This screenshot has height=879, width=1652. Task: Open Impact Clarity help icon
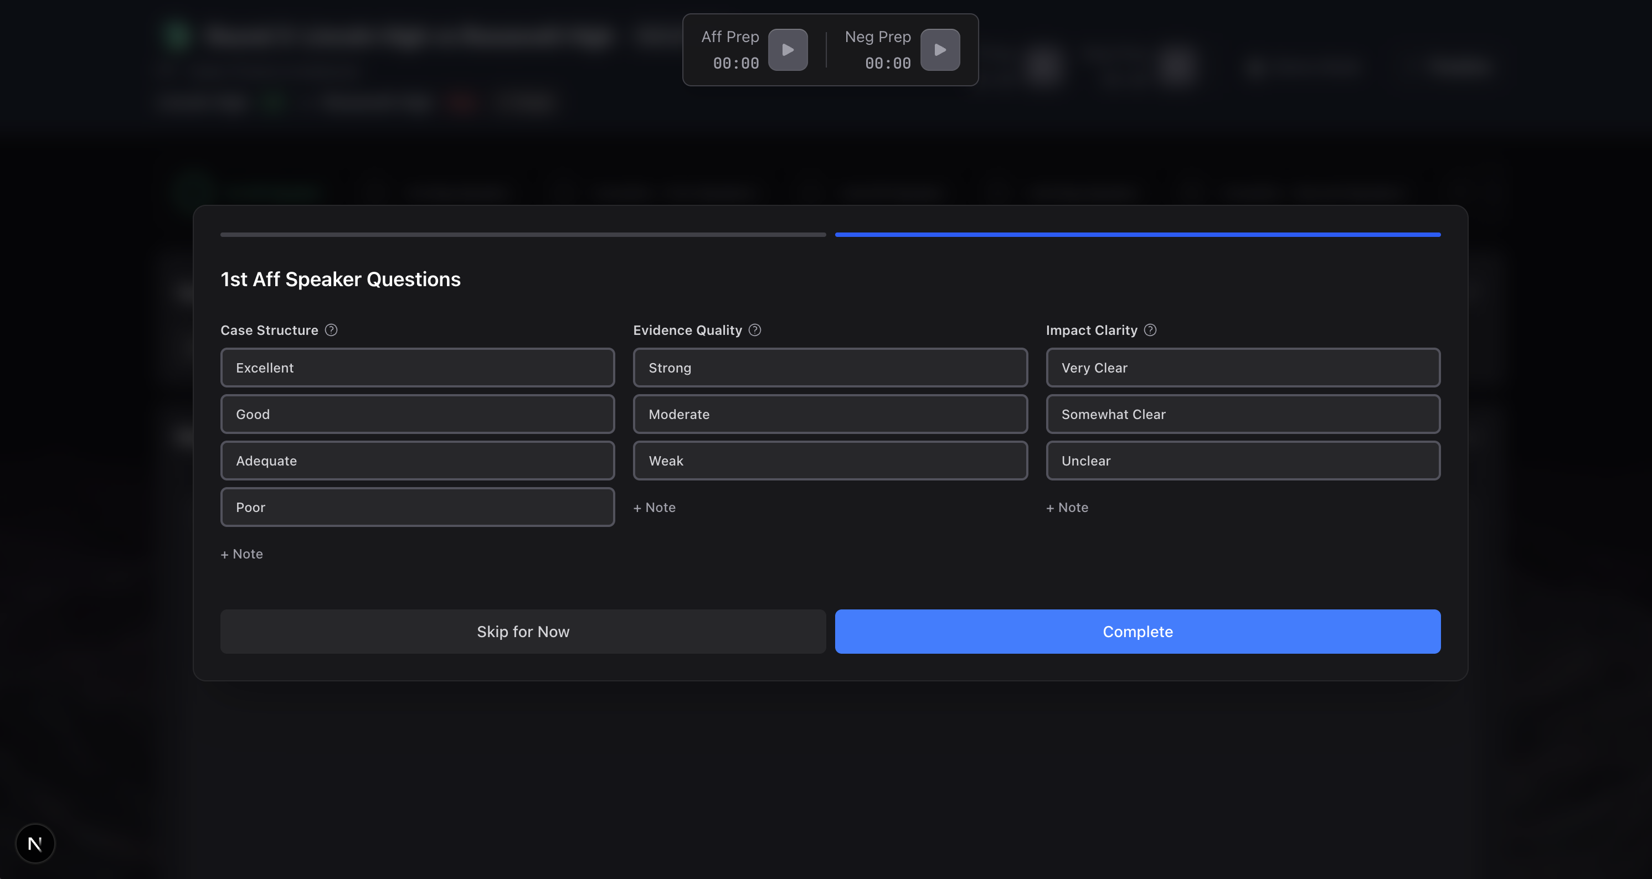pos(1150,330)
